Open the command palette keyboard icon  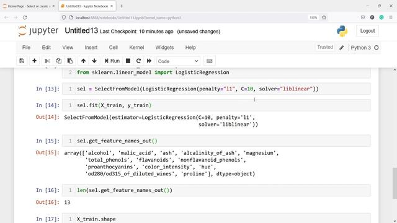pyautogui.click(x=210, y=61)
